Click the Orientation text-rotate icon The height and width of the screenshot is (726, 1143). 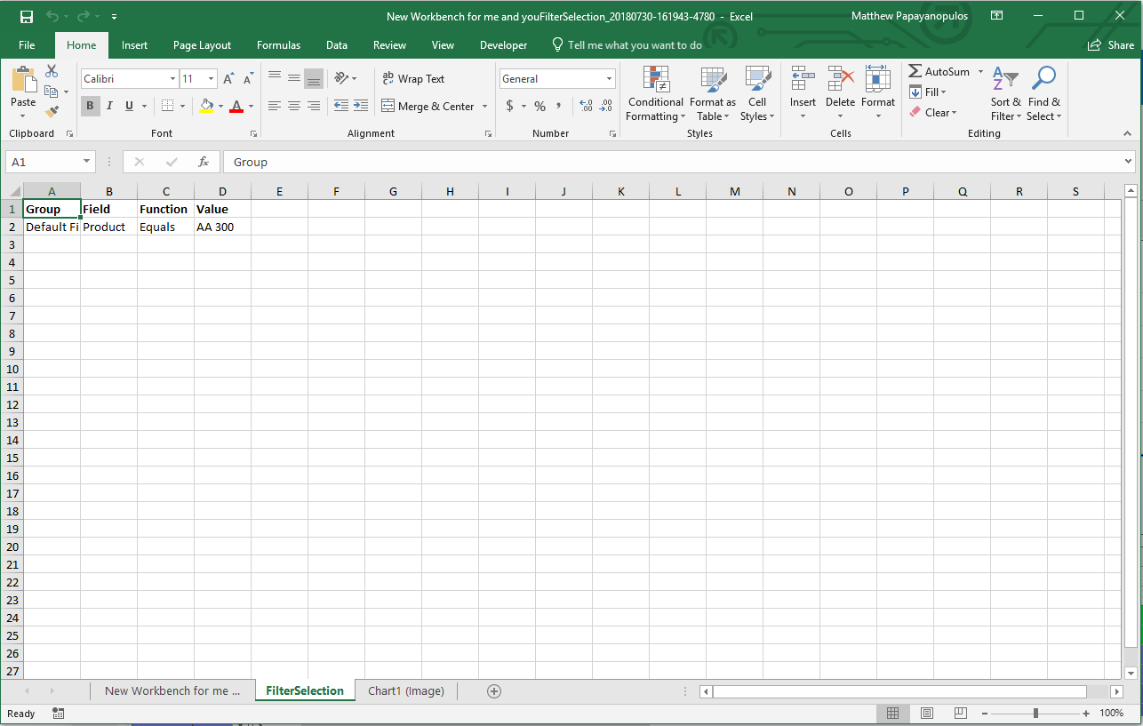[341, 78]
